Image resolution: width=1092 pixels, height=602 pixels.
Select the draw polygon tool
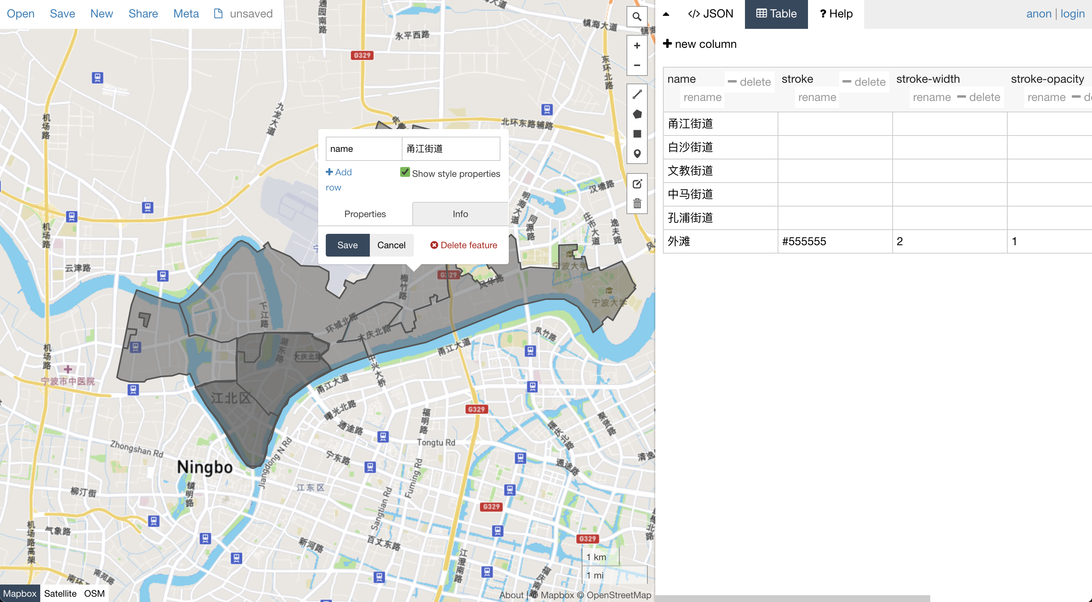pos(636,114)
